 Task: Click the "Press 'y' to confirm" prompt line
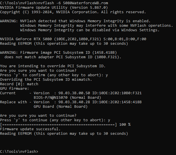(54, 75)
